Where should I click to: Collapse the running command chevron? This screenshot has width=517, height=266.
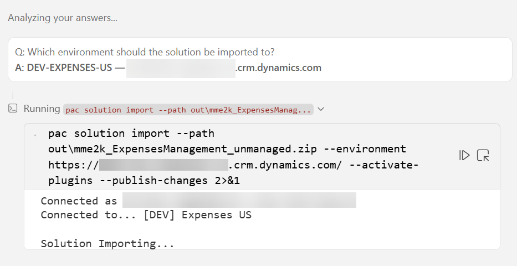coord(321,109)
